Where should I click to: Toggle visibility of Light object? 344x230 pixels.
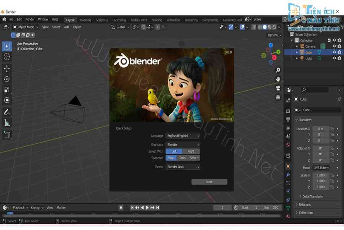[334, 58]
